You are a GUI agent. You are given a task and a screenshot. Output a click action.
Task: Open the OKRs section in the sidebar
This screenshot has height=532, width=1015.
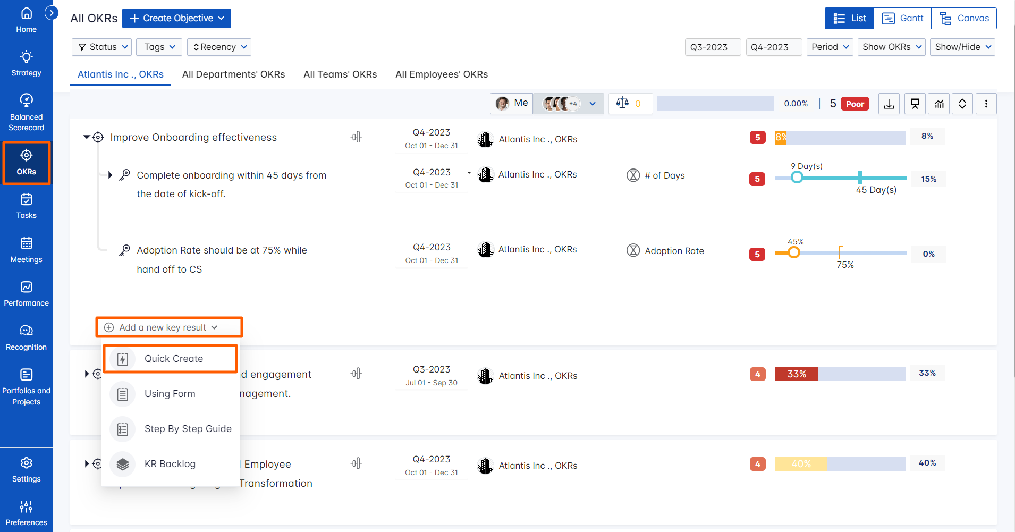26,162
